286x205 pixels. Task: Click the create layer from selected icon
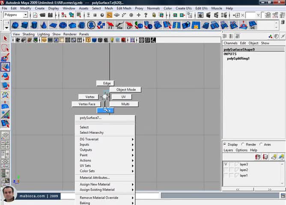pyautogui.click(x=281, y=157)
